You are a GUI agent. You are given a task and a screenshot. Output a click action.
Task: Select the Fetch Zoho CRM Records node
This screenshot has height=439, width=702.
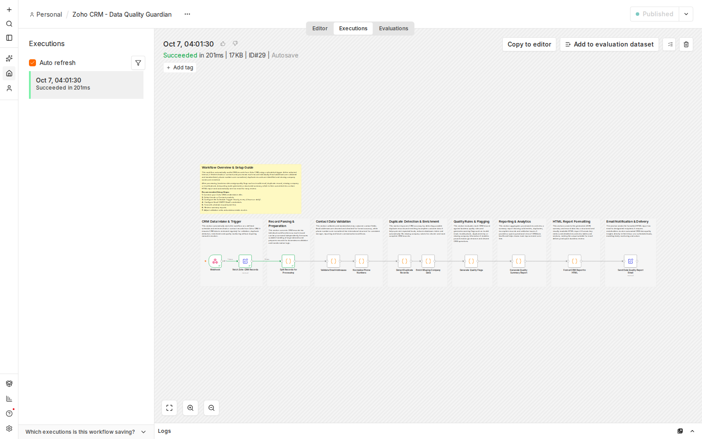click(245, 261)
